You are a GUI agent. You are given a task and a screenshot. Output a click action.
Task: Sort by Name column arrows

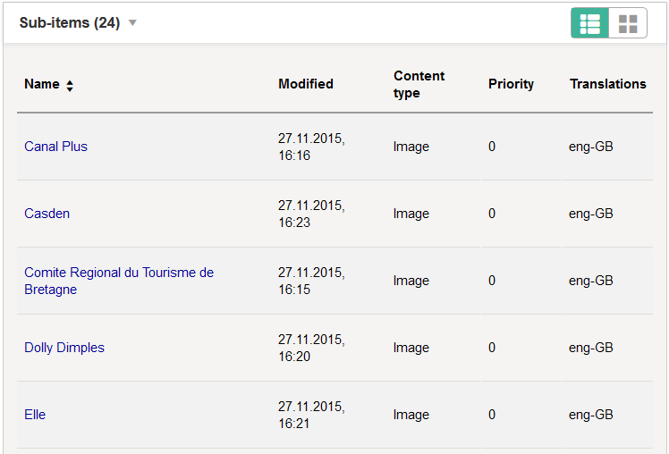point(70,85)
